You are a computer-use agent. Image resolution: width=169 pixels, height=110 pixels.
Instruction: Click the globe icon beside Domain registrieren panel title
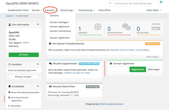click(111, 63)
